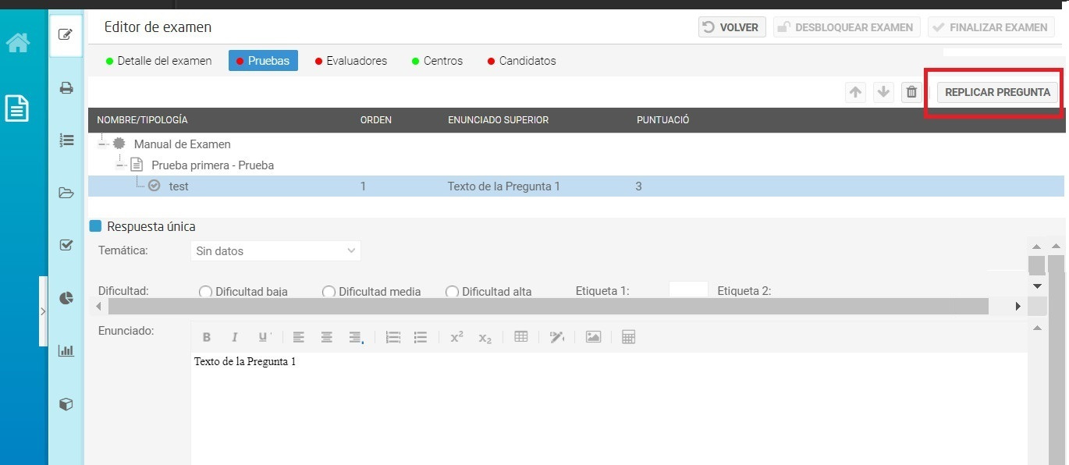Screen dimensions: 1069x465
Task: Select the Dificultad media option
Action: 329,292
